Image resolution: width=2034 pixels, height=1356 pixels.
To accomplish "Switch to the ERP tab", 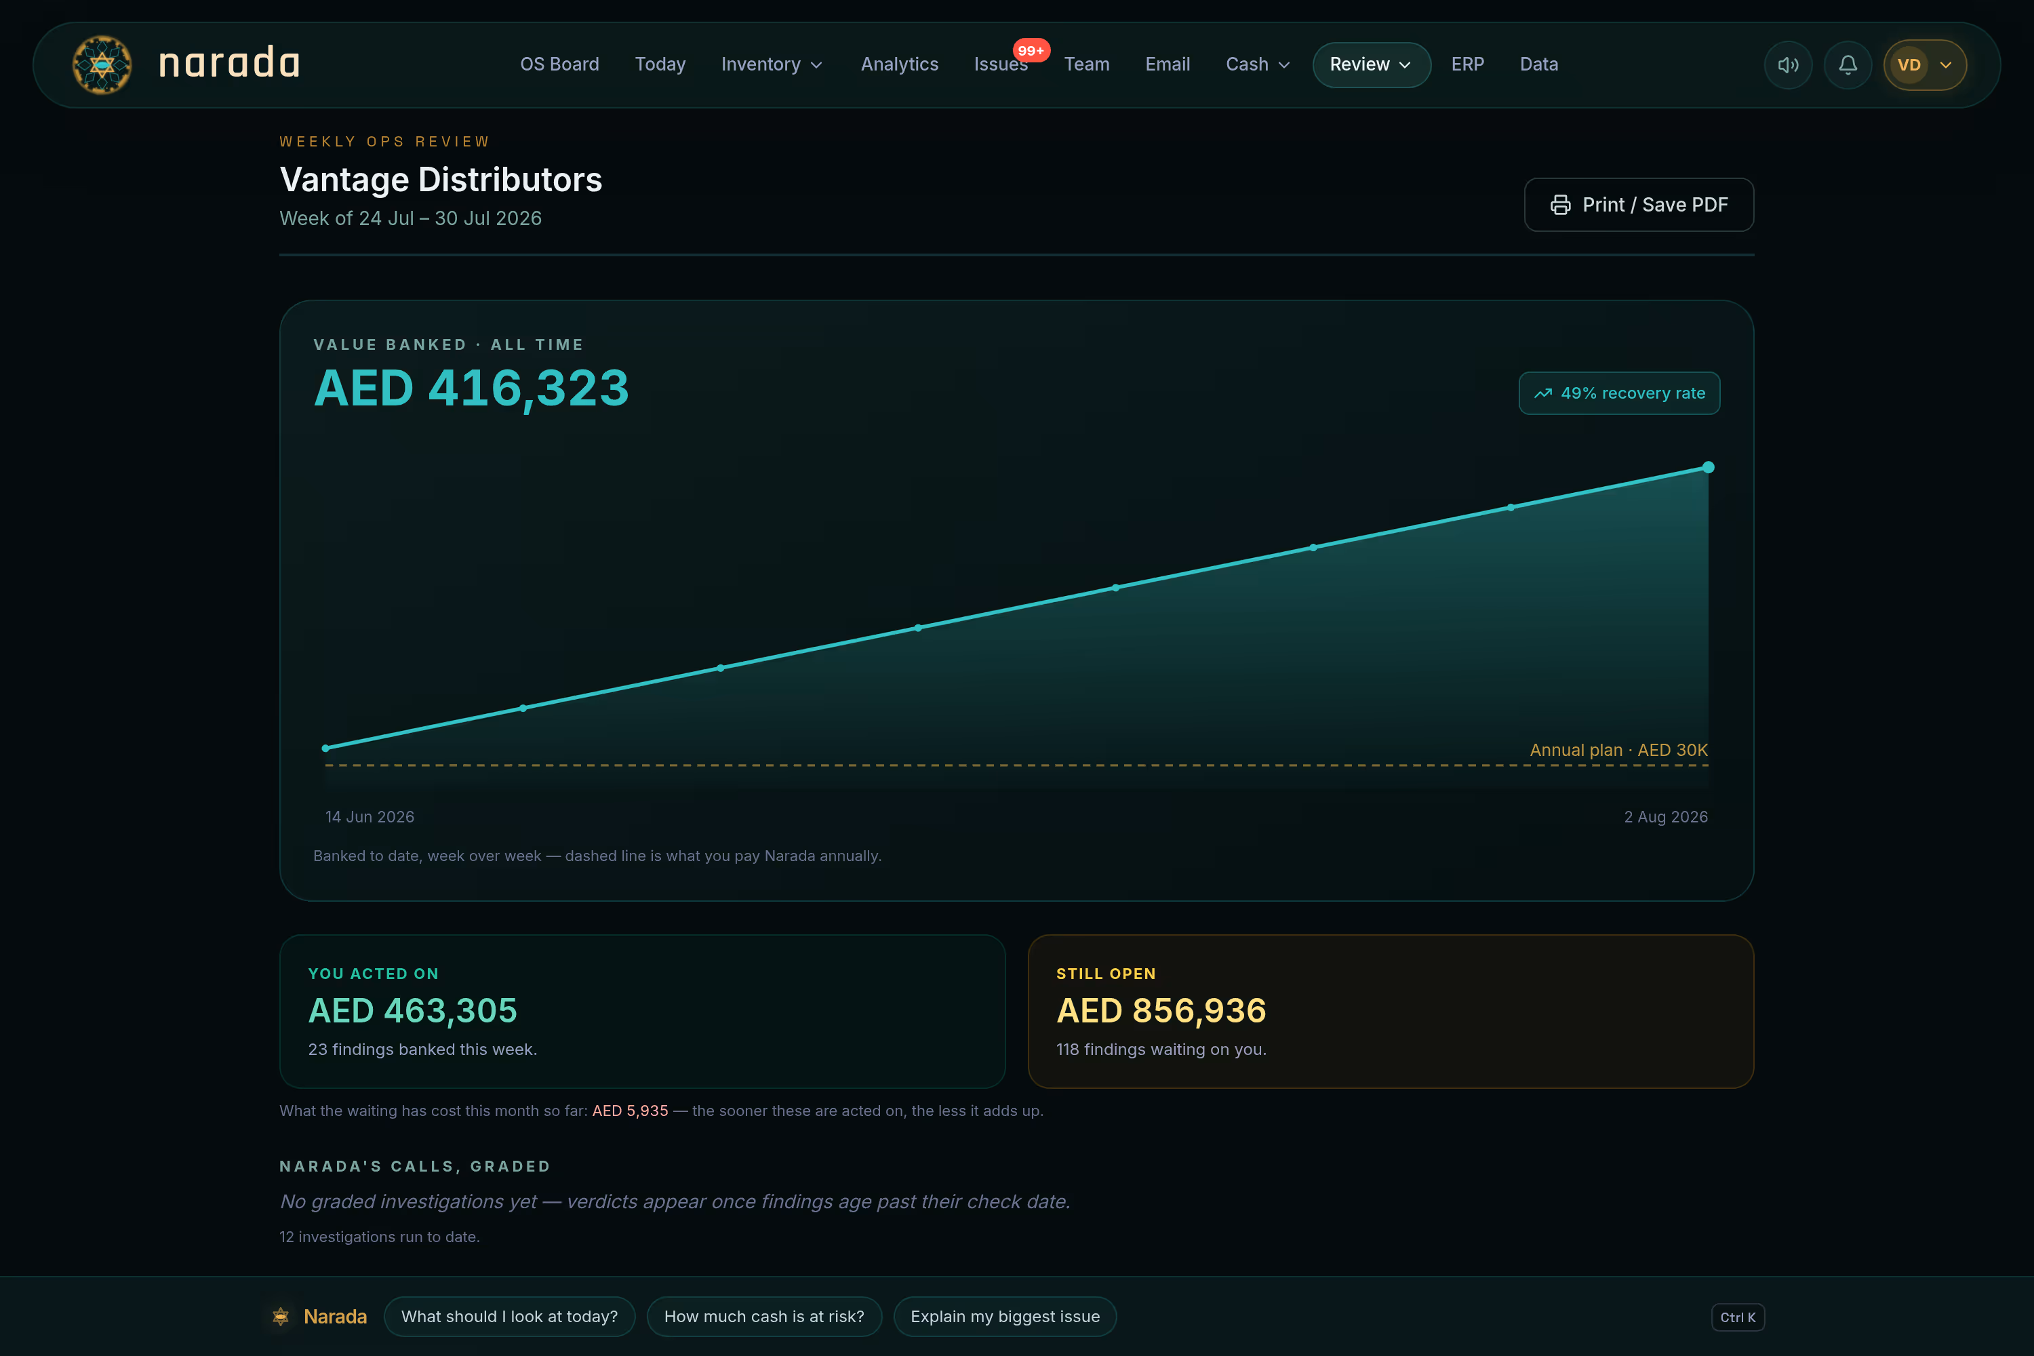I will pos(1468,65).
